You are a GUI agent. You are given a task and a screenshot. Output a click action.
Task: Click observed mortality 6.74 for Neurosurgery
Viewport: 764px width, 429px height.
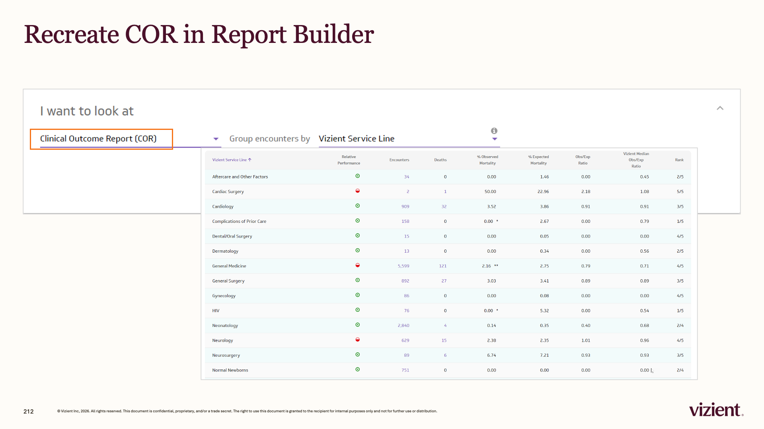coord(491,356)
